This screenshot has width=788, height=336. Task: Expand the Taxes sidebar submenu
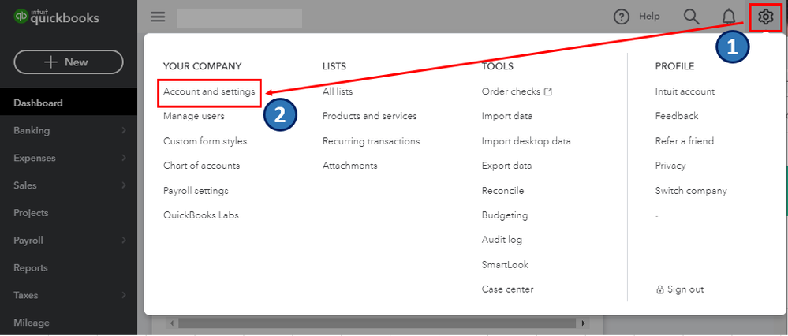[x=124, y=296]
